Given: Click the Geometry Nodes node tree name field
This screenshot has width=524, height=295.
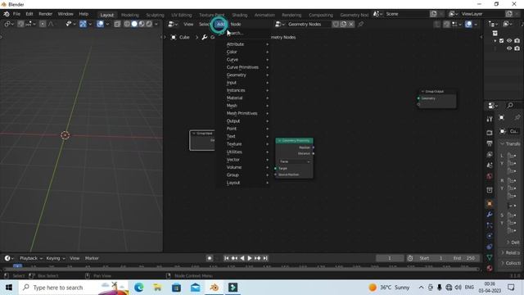Looking at the screenshot, I should (308, 24).
